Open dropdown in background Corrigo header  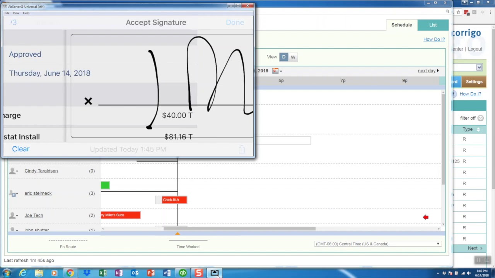point(479,68)
